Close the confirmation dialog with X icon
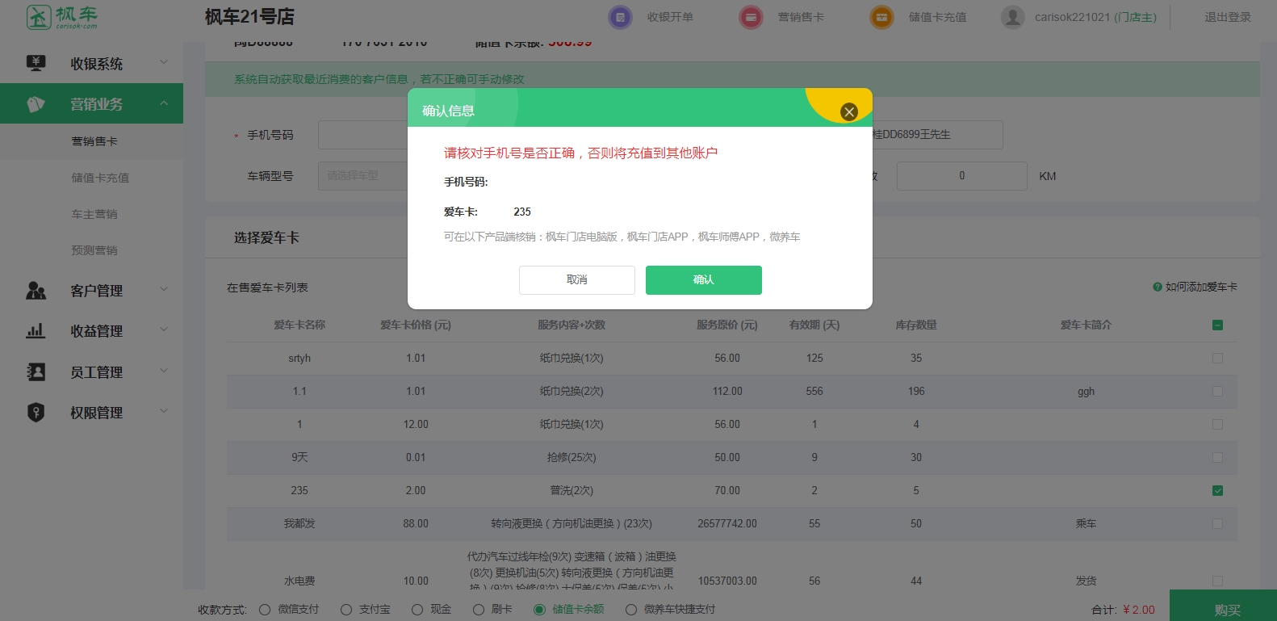The height and width of the screenshot is (621, 1277). coord(848,112)
